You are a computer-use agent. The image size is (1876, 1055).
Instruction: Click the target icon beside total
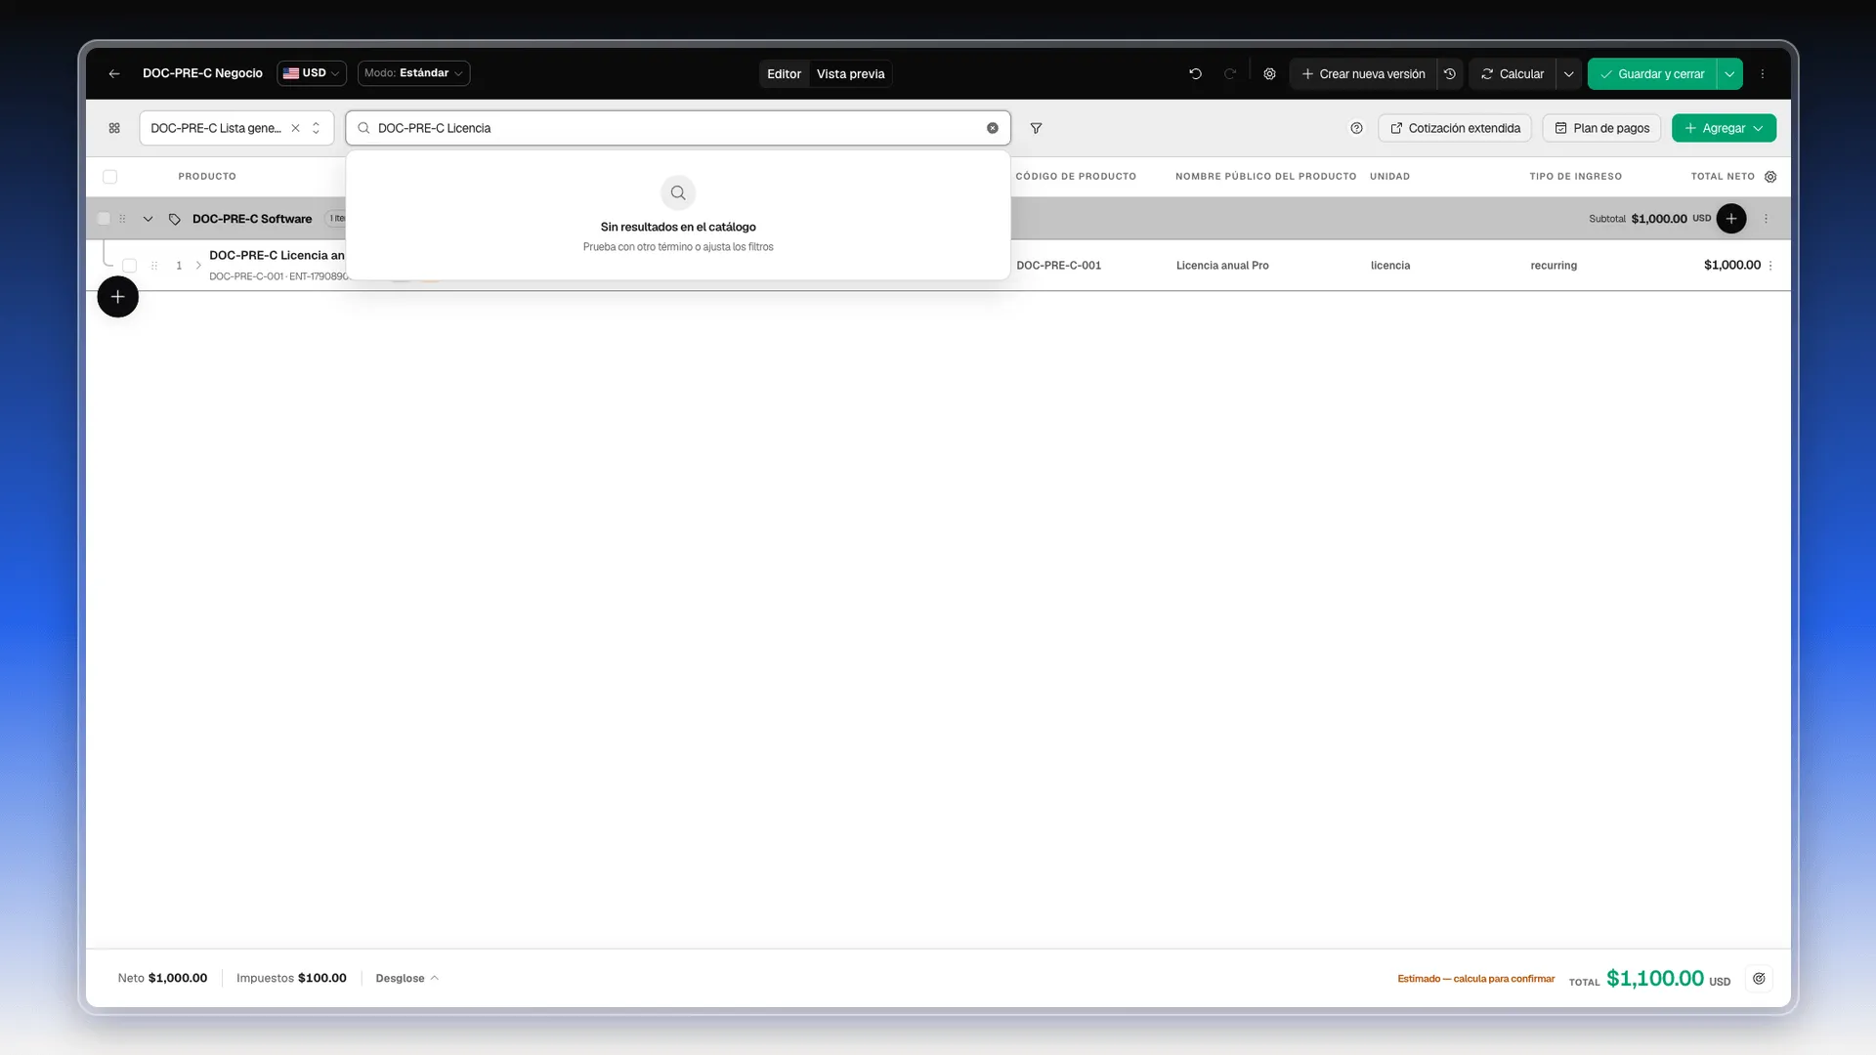click(1759, 978)
